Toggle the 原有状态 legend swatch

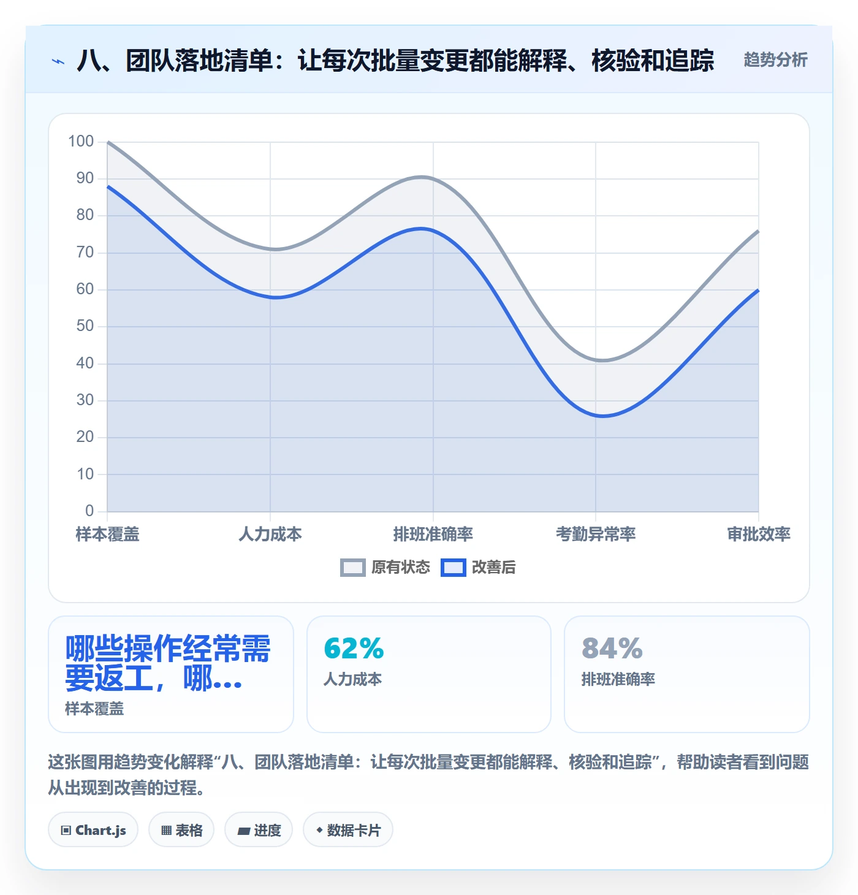tap(353, 568)
